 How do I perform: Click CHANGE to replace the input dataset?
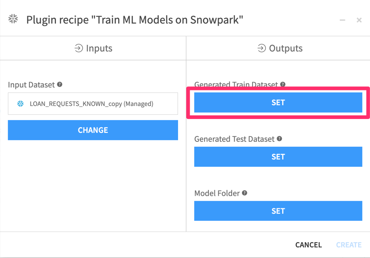point(93,130)
